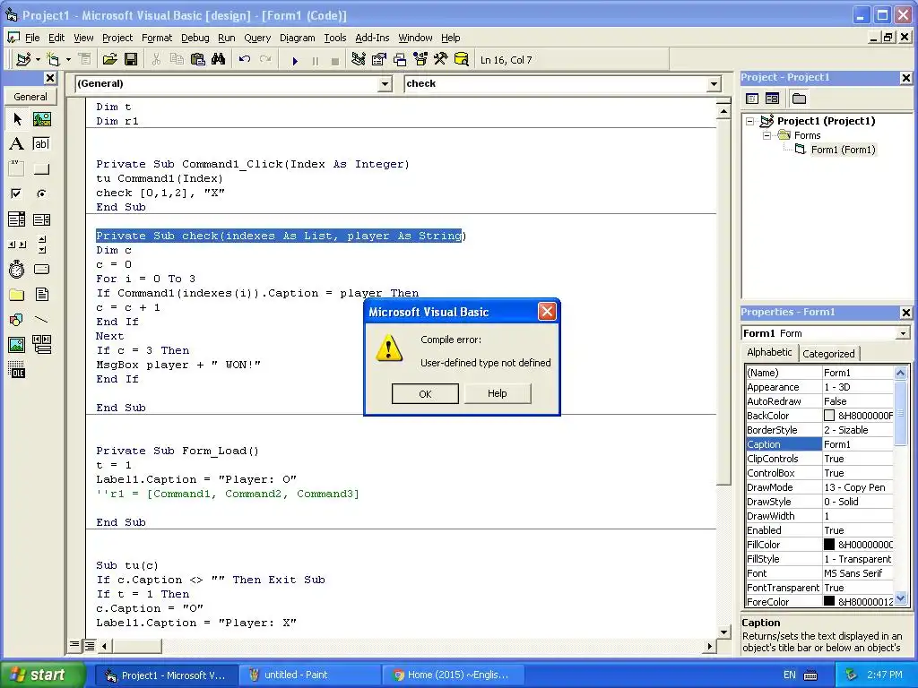Click the Open Project toolbar icon
The image size is (918, 688).
(110, 59)
